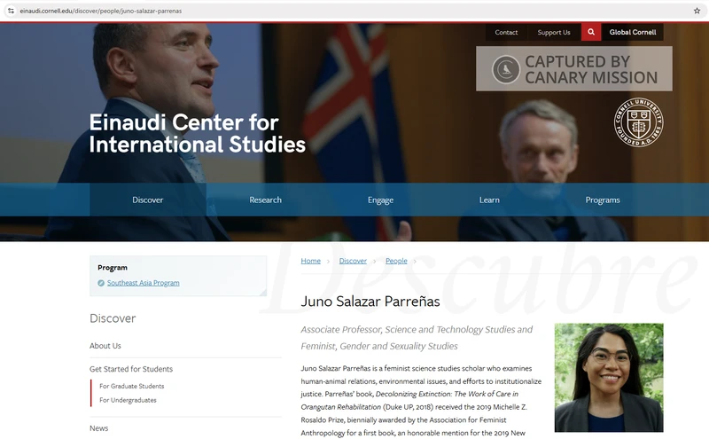Click icon beside Southeast Asia Program
Viewport: 709px width, 439px height.
pyautogui.click(x=101, y=283)
